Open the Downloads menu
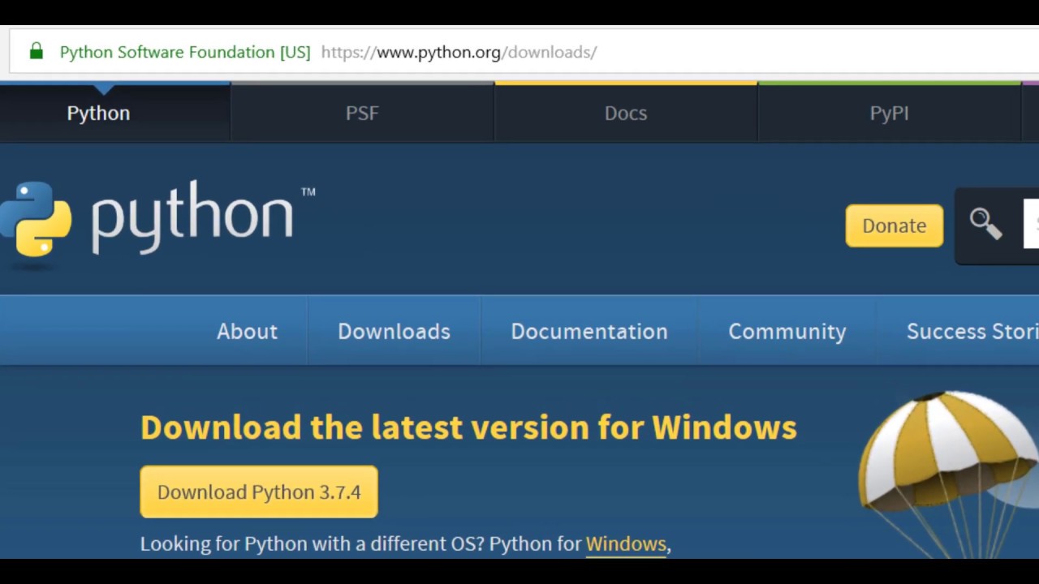This screenshot has width=1039, height=584. [x=394, y=331]
